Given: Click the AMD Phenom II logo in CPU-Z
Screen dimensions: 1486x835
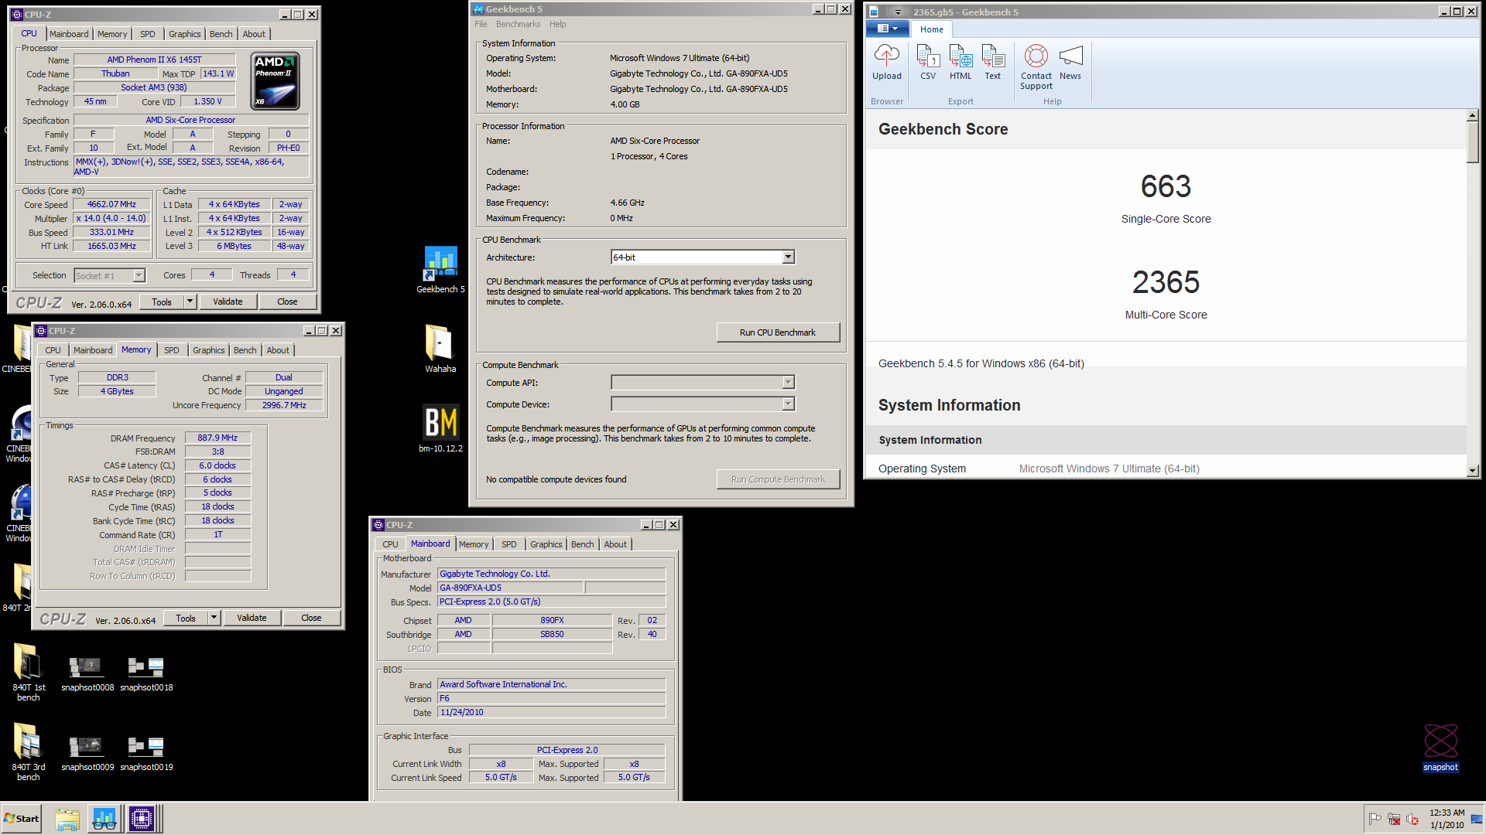Looking at the screenshot, I should pos(276,81).
